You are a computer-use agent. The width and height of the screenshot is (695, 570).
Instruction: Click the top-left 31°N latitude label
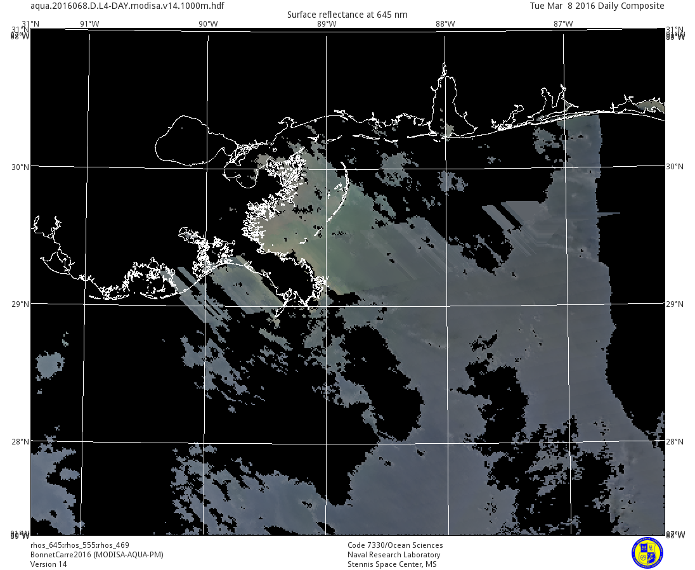30,24
